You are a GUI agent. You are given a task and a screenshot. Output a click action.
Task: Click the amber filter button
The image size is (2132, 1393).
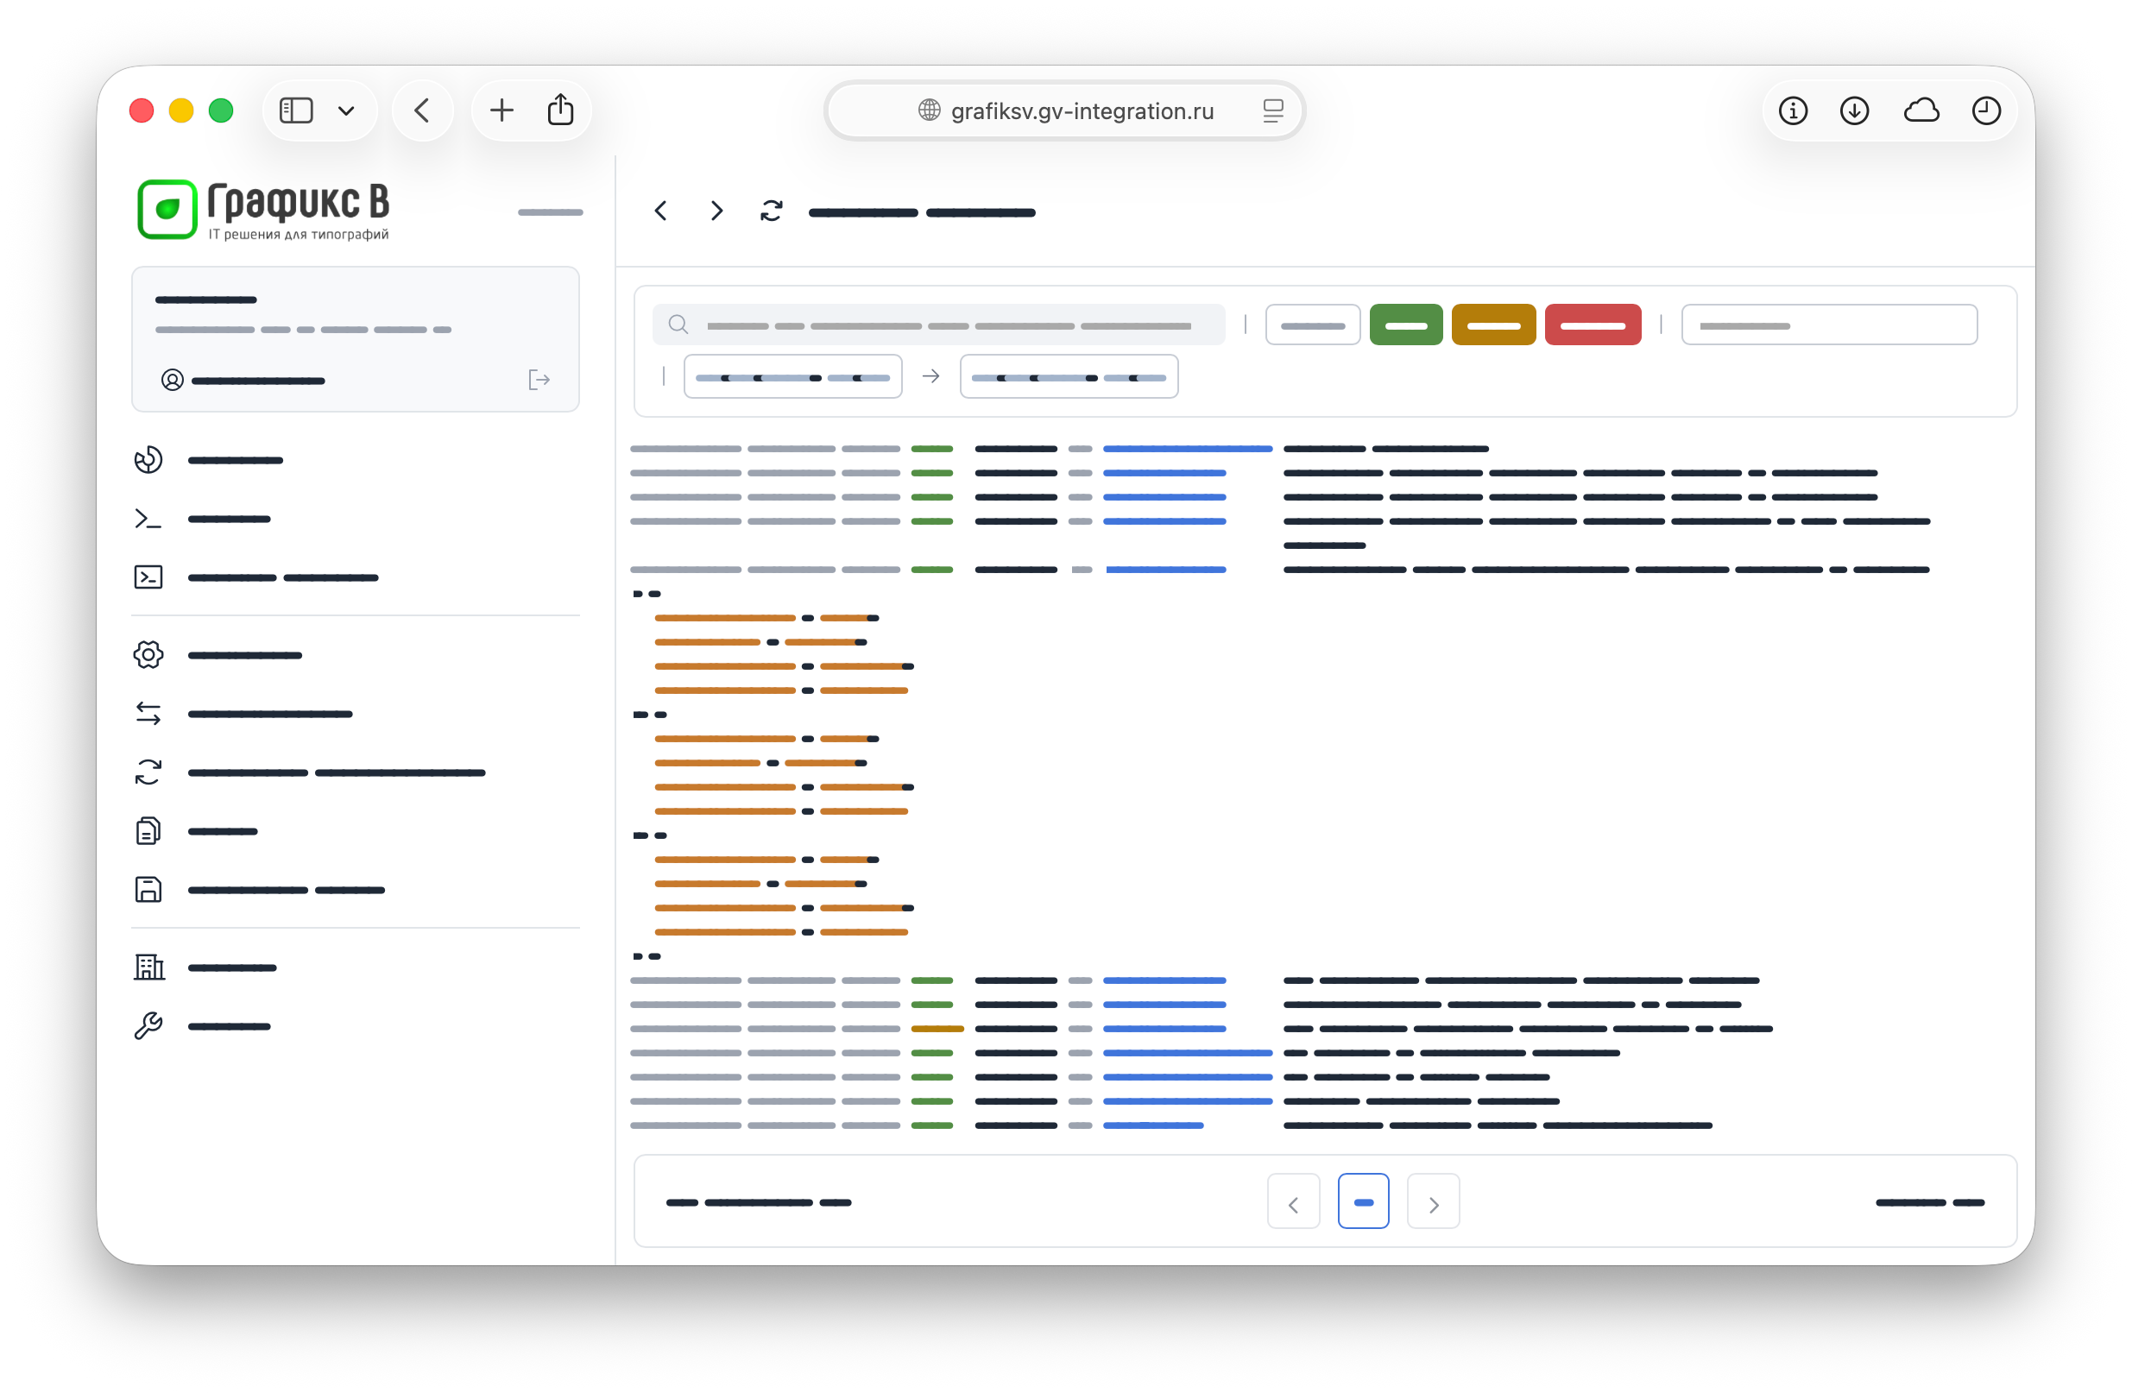(x=1494, y=325)
